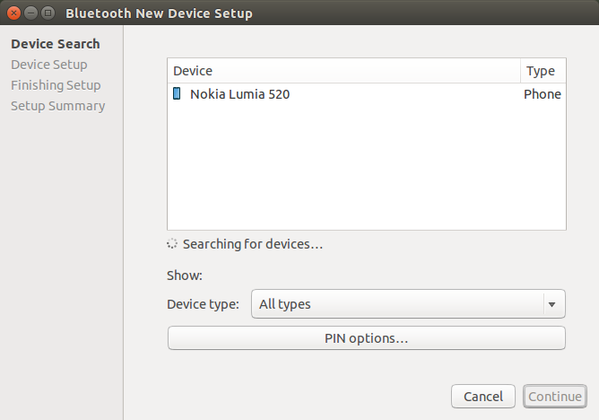599x420 pixels.
Task: Click the searching spinner icon
Action: (172, 244)
